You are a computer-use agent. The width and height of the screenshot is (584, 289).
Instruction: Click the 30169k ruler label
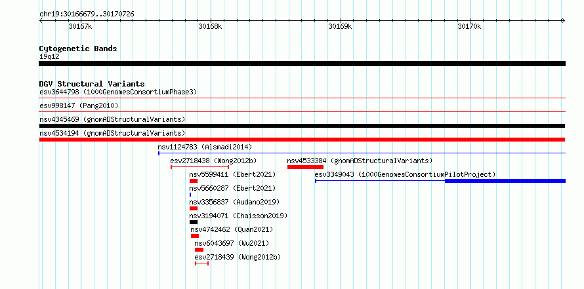(x=340, y=27)
